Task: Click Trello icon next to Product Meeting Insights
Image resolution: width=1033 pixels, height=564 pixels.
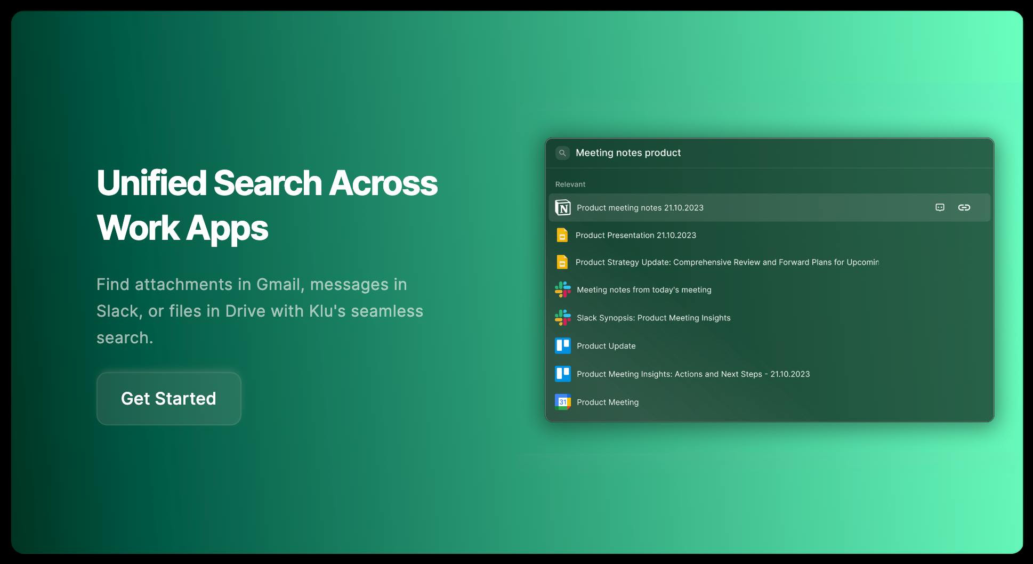Action: [x=562, y=374]
